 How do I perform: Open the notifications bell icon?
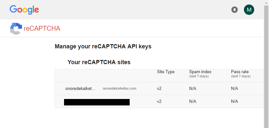(235, 10)
